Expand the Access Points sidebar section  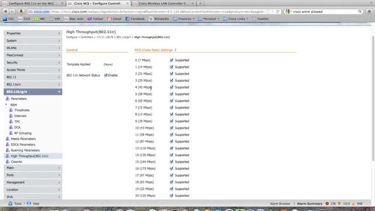pyautogui.click(x=33, y=70)
